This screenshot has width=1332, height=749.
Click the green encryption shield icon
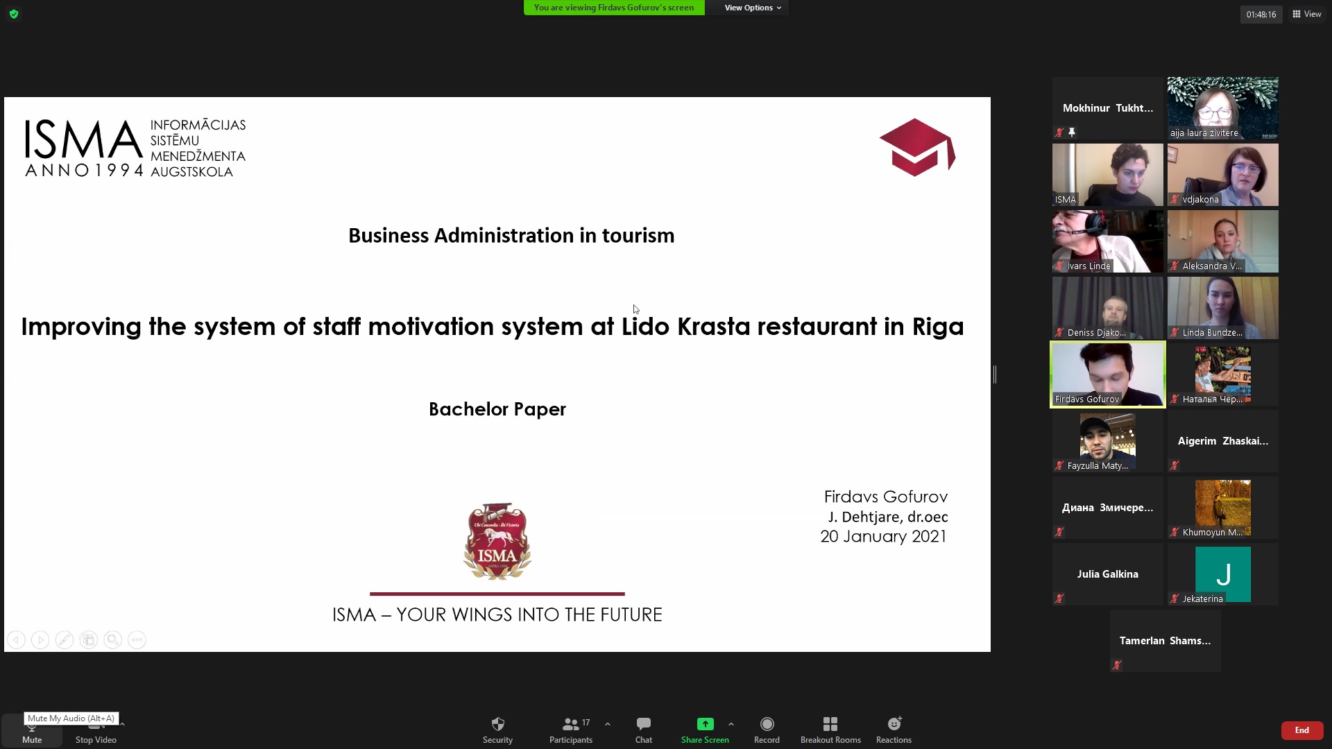click(x=14, y=14)
